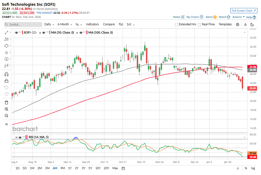Image resolution: width=261 pixels, height=175 pixels.
Task: Zoom out using the magnifier minus icon
Action: tap(6, 116)
